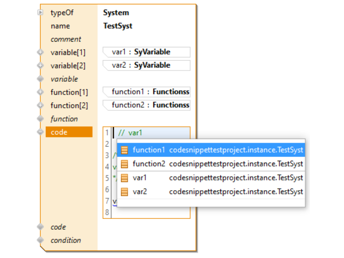Collapse the highlighted code row
The height and width of the screenshot is (258, 344).
coord(40,132)
